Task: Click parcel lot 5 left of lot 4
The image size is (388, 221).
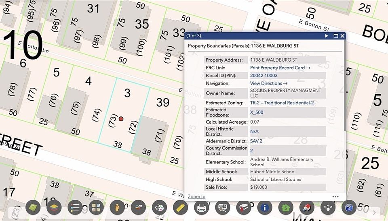Action: tap(57, 72)
